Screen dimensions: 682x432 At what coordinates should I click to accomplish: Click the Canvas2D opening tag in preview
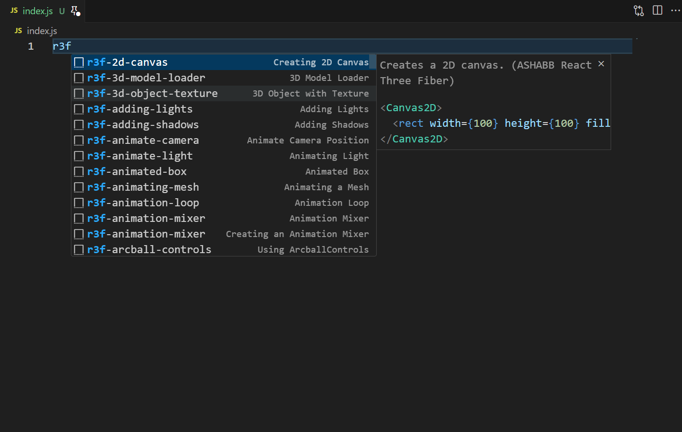[x=411, y=108]
